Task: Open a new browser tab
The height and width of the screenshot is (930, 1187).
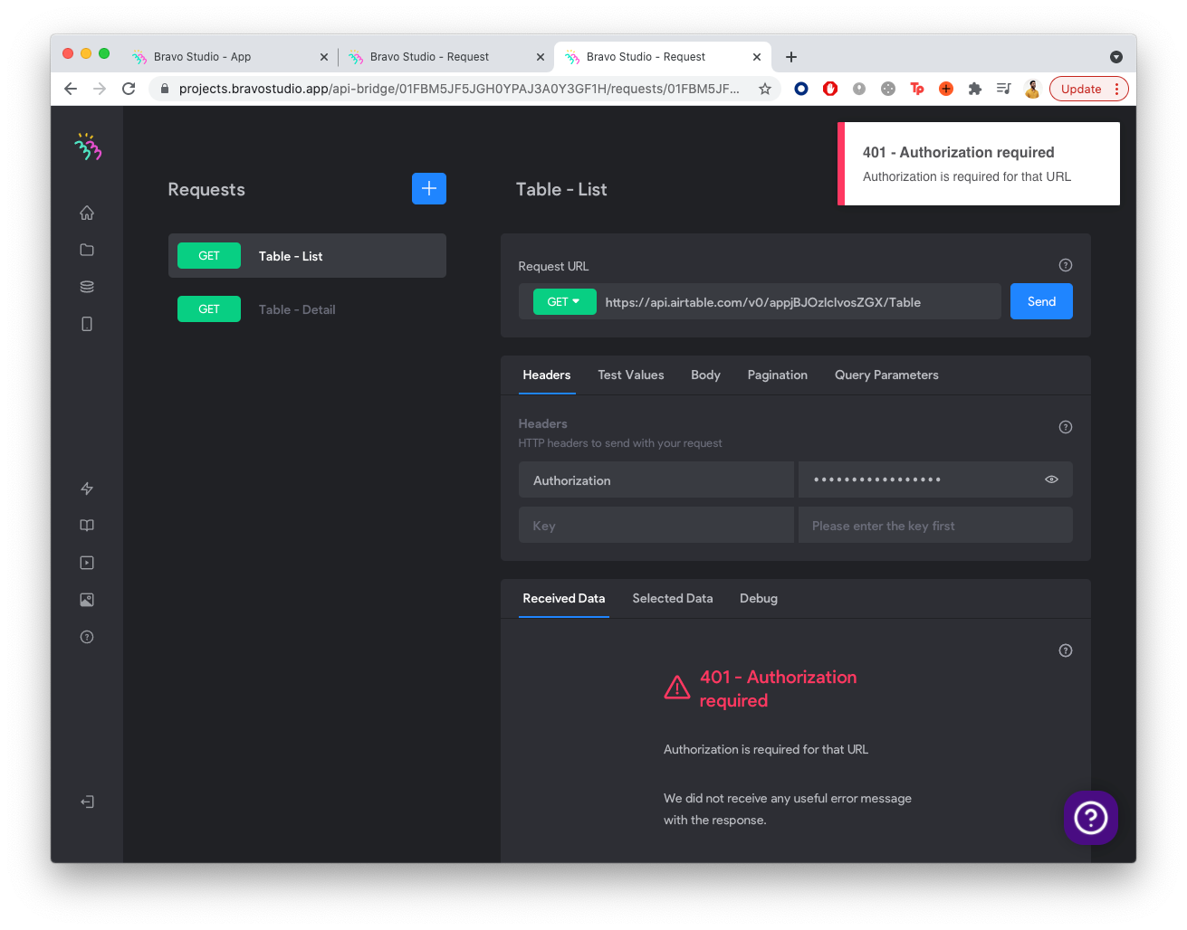Action: coord(791,57)
